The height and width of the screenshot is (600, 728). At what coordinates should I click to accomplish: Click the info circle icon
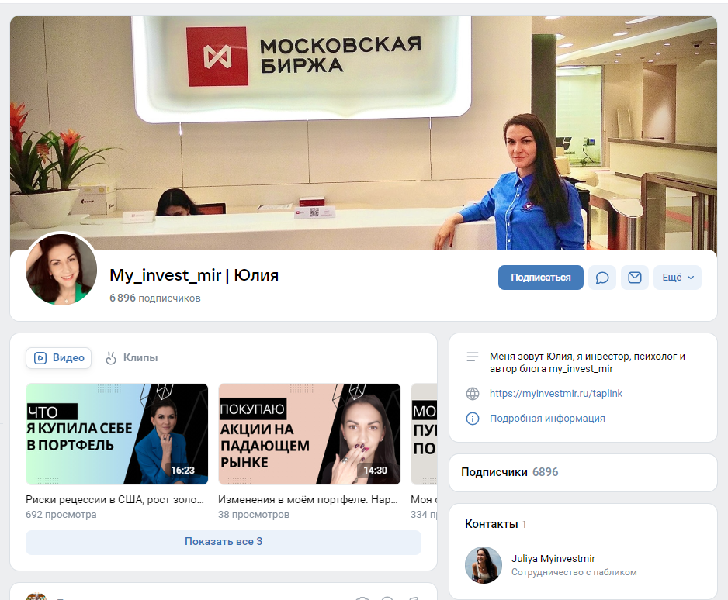click(x=472, y=419)
